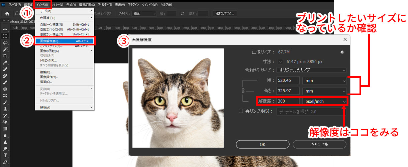The height and width of the screenshot is (167, 408).
Task: Enable the 再サンプル checkbox
Action: 241,111
